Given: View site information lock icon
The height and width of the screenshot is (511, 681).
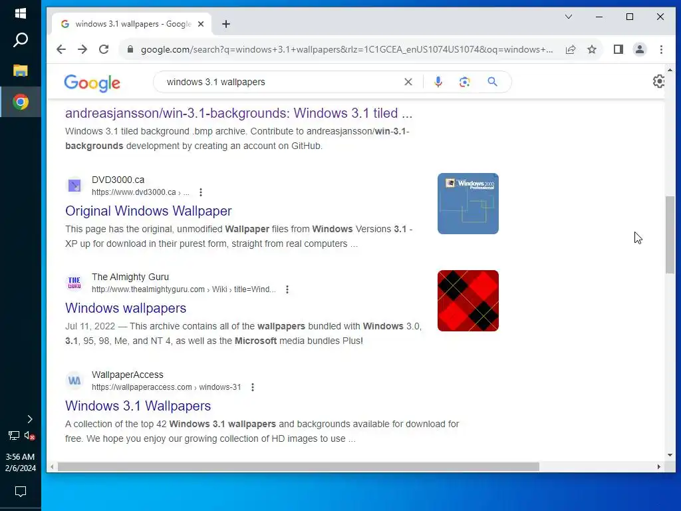Looking at the screenshot, I should coord(130,49).
